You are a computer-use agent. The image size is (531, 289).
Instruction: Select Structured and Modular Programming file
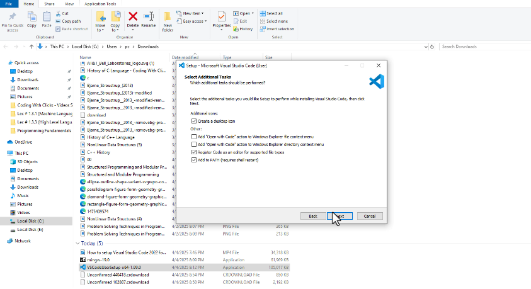(x=123, y=174)
